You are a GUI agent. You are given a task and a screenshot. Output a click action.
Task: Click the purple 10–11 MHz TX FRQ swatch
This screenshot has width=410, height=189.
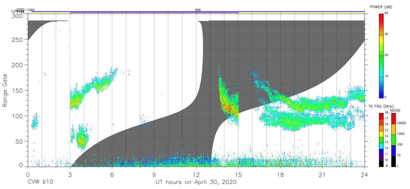pyautogui.click(x=381, y=157)
